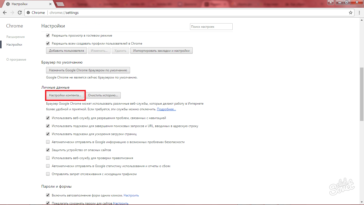The image size is (364, 205).
Task: Select Настройки in the left sidebar
Action: click(x=14, y=45)
